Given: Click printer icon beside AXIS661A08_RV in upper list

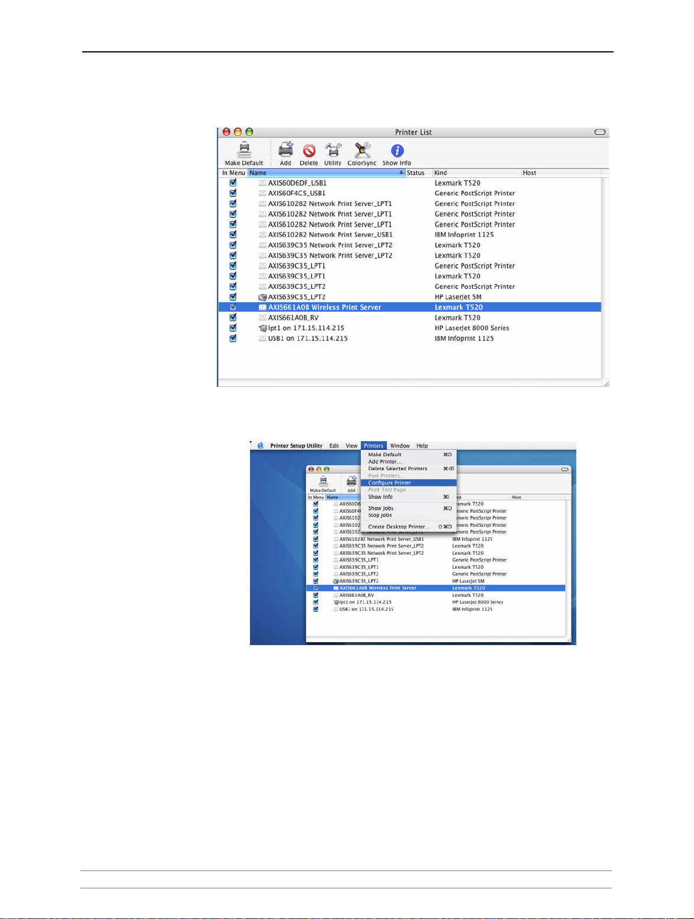Looking at the screenshot, I should click(263, 318).
